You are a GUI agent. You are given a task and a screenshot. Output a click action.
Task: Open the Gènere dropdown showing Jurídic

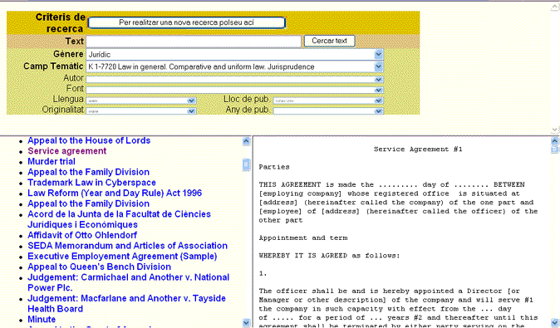[234, 55]
